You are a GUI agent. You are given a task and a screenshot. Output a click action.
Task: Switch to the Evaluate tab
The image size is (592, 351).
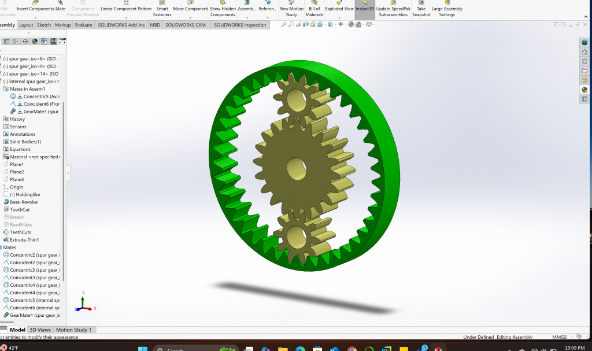83,25
